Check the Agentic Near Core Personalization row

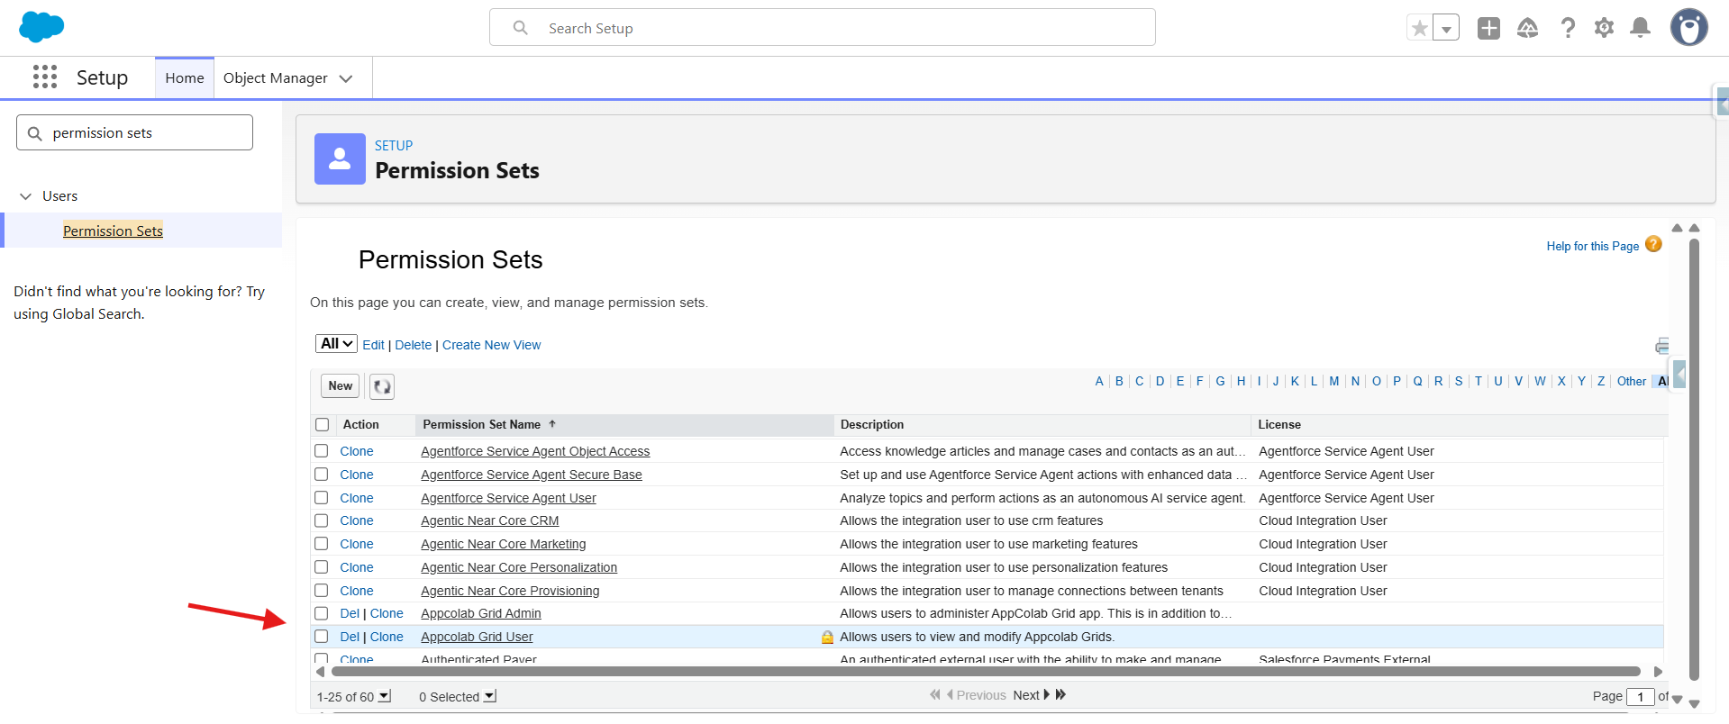(322, 566)
